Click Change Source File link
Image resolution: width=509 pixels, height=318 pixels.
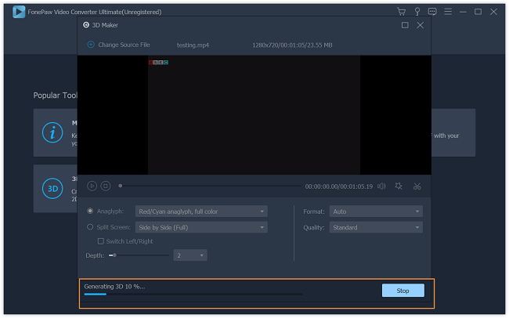click(x=124, y=45)
